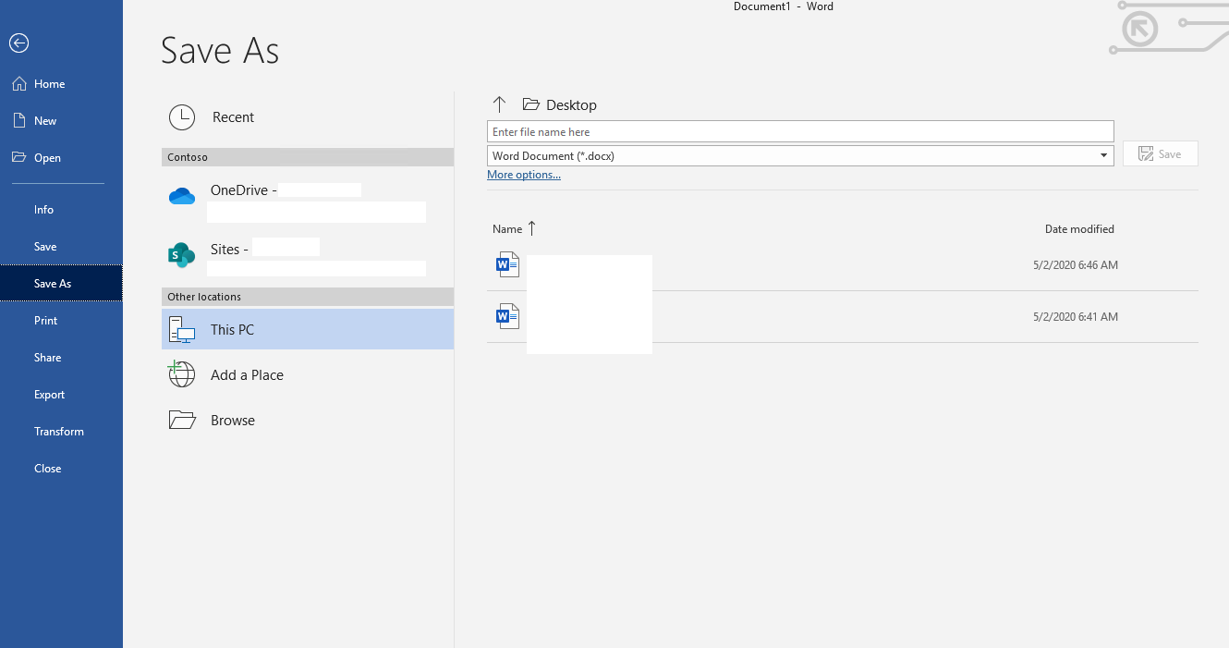
Task: Select This PC save location
Action: (308, 329)
